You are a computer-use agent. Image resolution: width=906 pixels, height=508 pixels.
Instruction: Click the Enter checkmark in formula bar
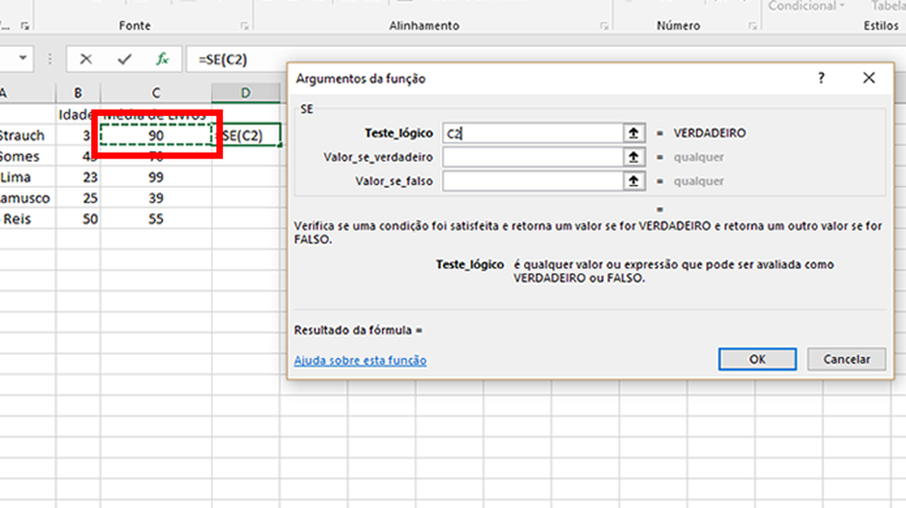[124, 60]
